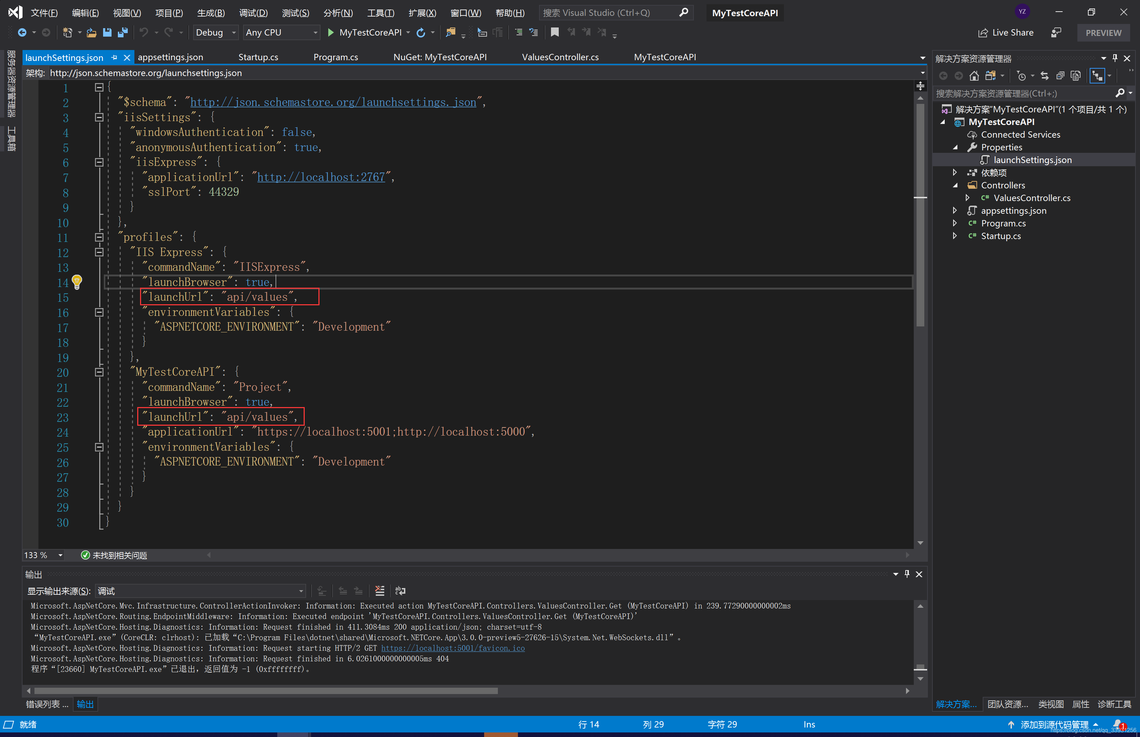Start debugging with green play arrow
Viewport: 1140px width, 737px height.
point(330,32)
